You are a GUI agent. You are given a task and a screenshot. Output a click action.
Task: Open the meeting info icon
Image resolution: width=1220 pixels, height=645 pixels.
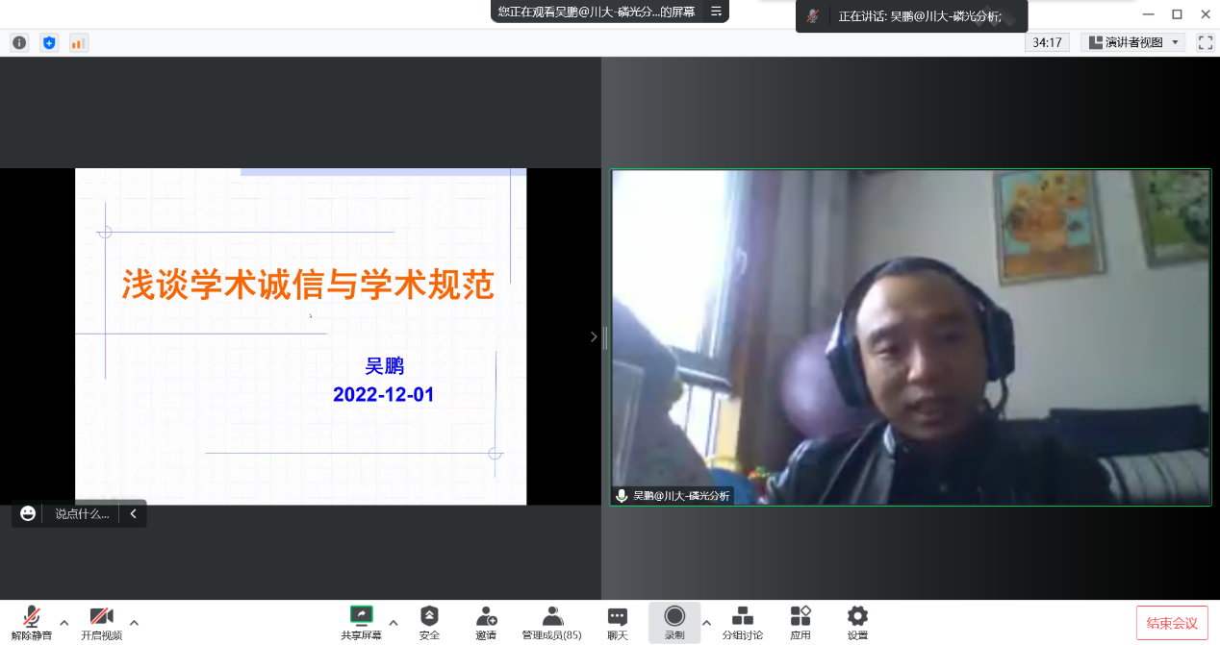[19, 42]
